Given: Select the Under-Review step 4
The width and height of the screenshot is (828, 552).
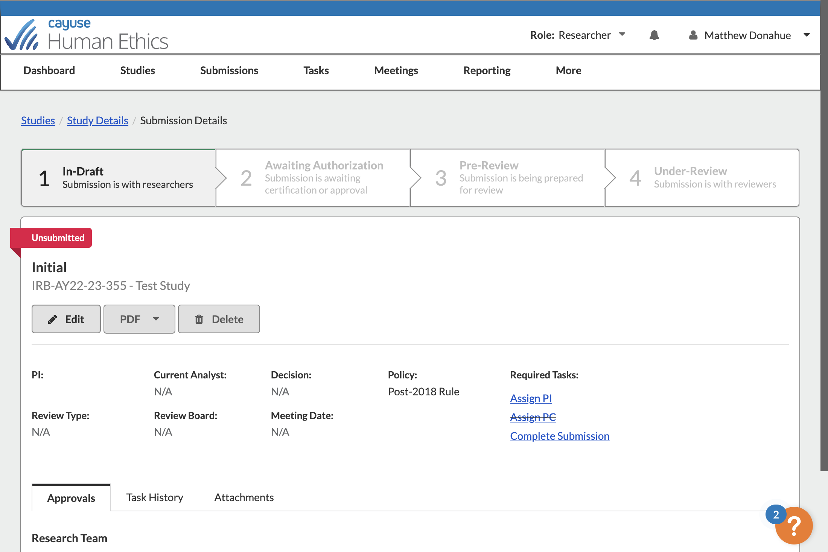Looking at the screenshot, I should tap(702, 178).
